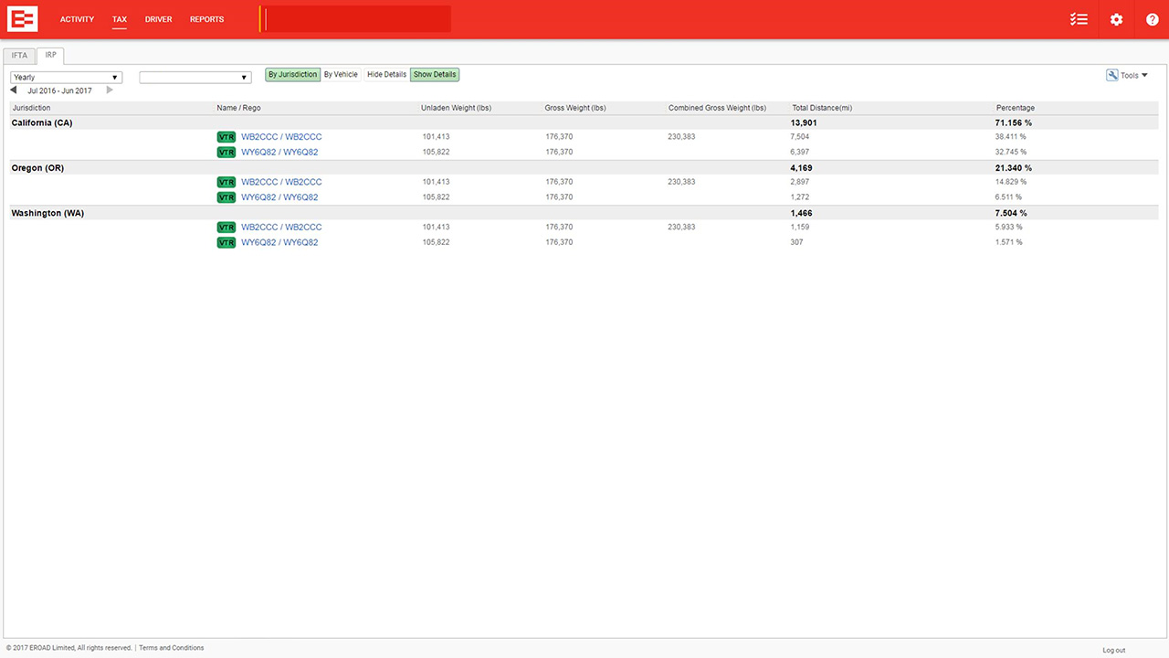Open the REPORTS menu
The width and height of the screenshot is (1169, 658).
coord(206,19)
